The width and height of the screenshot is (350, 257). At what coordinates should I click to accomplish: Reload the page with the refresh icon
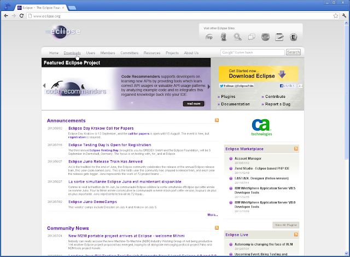point(21,16)
